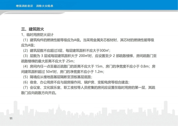Click the page number 11

[11, 119]
